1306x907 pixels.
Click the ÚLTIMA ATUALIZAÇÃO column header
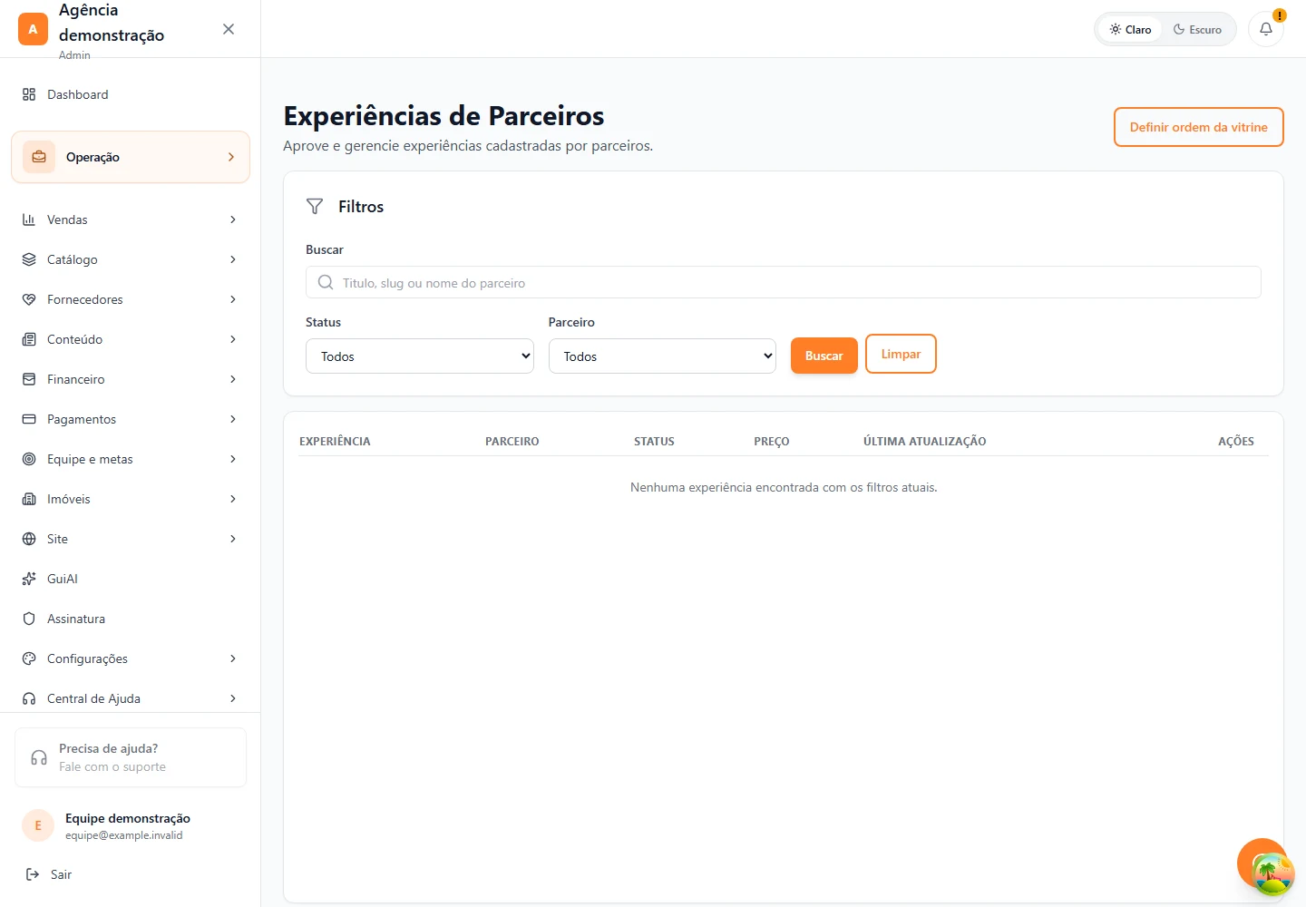pyautogui.click(x=924, y=442)
